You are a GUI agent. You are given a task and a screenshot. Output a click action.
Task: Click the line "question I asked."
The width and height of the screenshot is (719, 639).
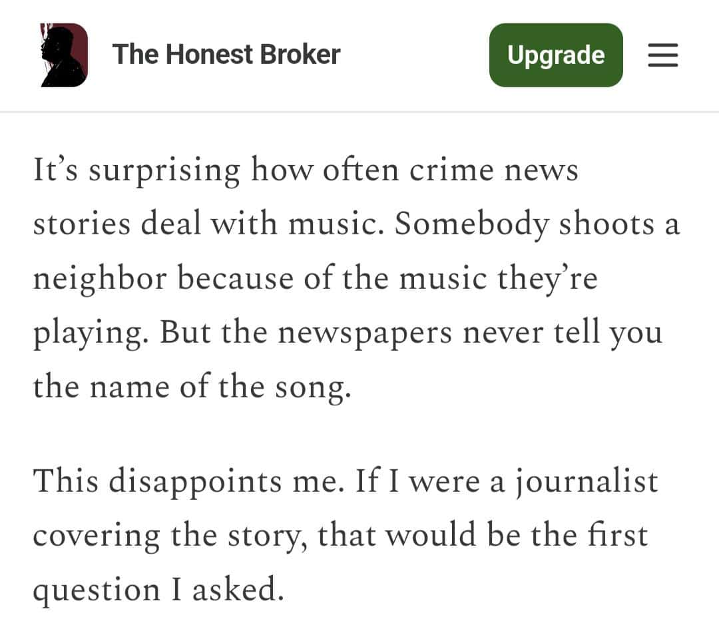(158, 590)
